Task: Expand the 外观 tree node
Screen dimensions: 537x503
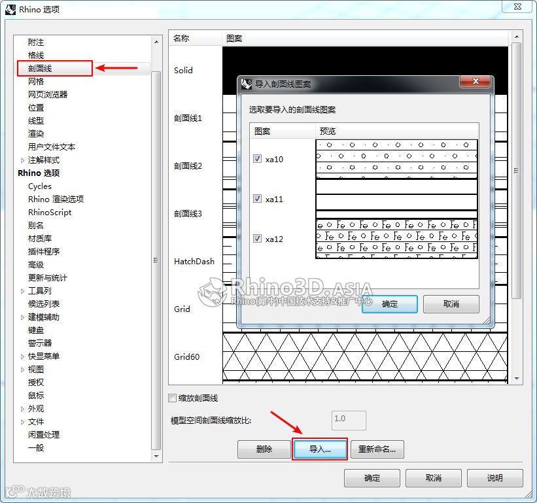Action: 22,409
